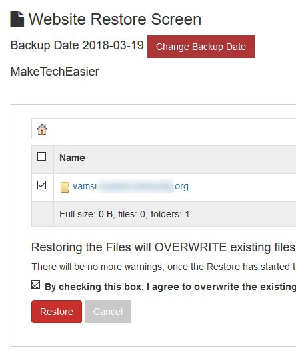The height and width of the screenshot is (351, 296).
Task: Click the Change Backup Date button
Action: click(201, 47)
